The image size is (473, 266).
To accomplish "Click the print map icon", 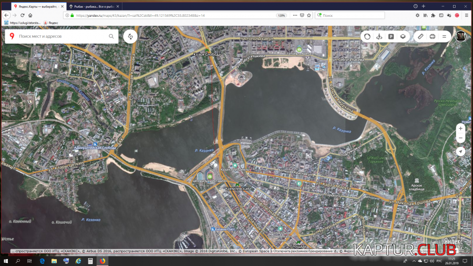I will (432, 36).
